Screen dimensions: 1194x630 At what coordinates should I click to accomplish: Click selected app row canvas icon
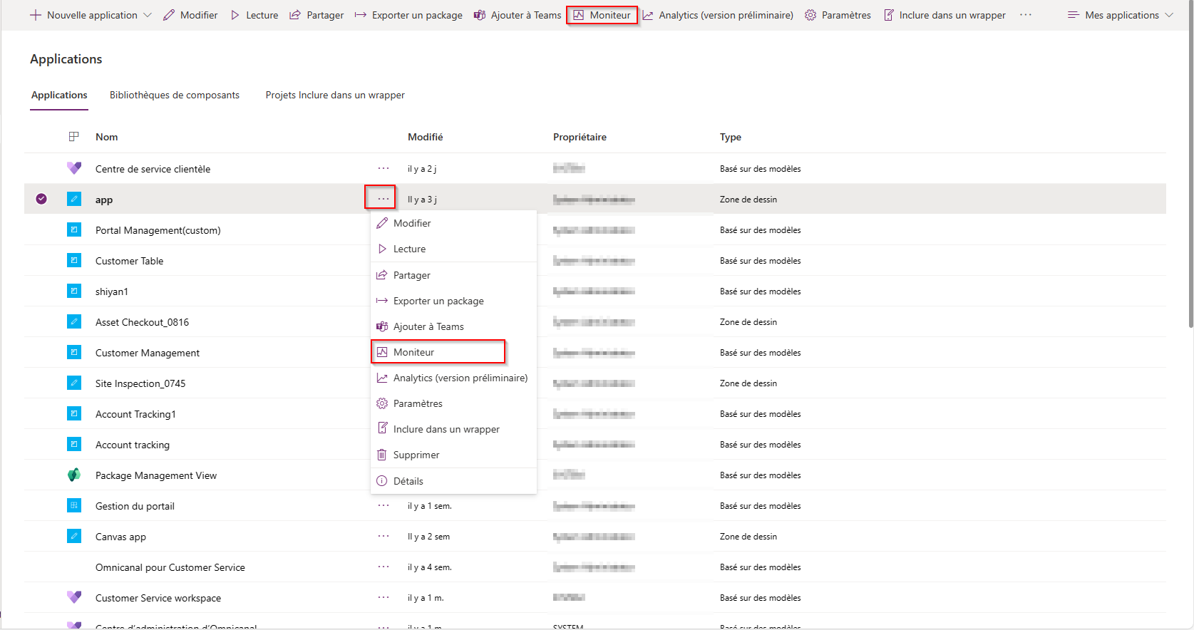coord(74,199)
